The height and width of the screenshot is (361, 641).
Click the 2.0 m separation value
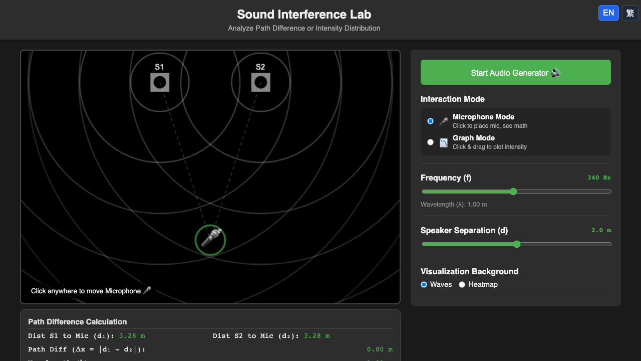coord(601,230)
